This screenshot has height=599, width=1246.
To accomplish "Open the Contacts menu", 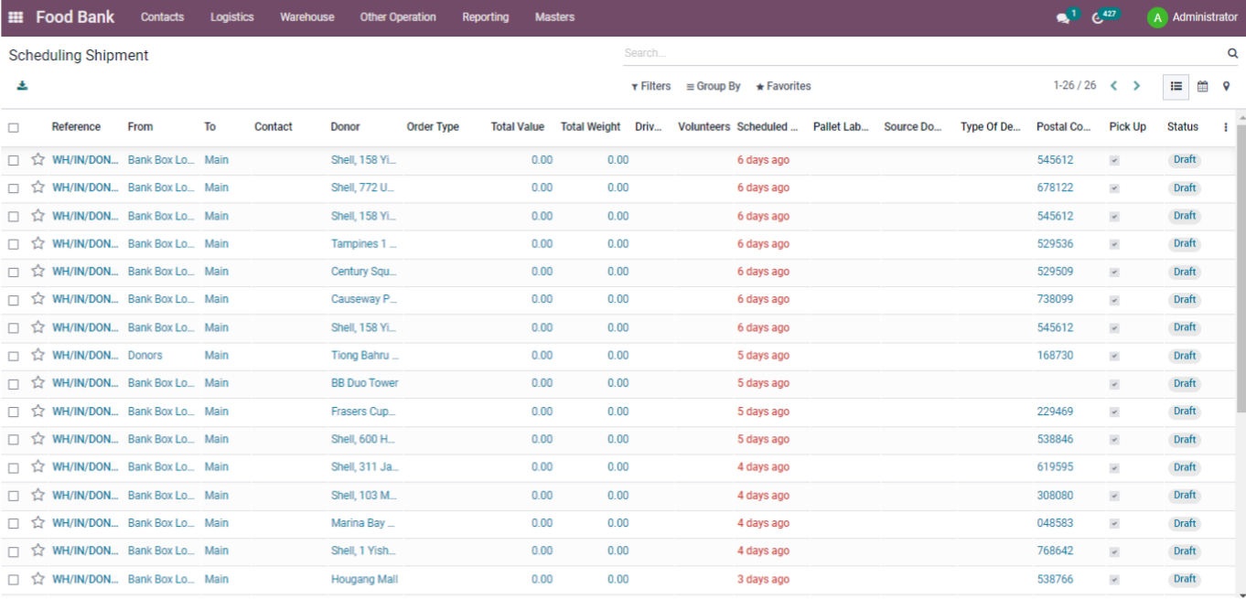I will click(x=163, y=17).
